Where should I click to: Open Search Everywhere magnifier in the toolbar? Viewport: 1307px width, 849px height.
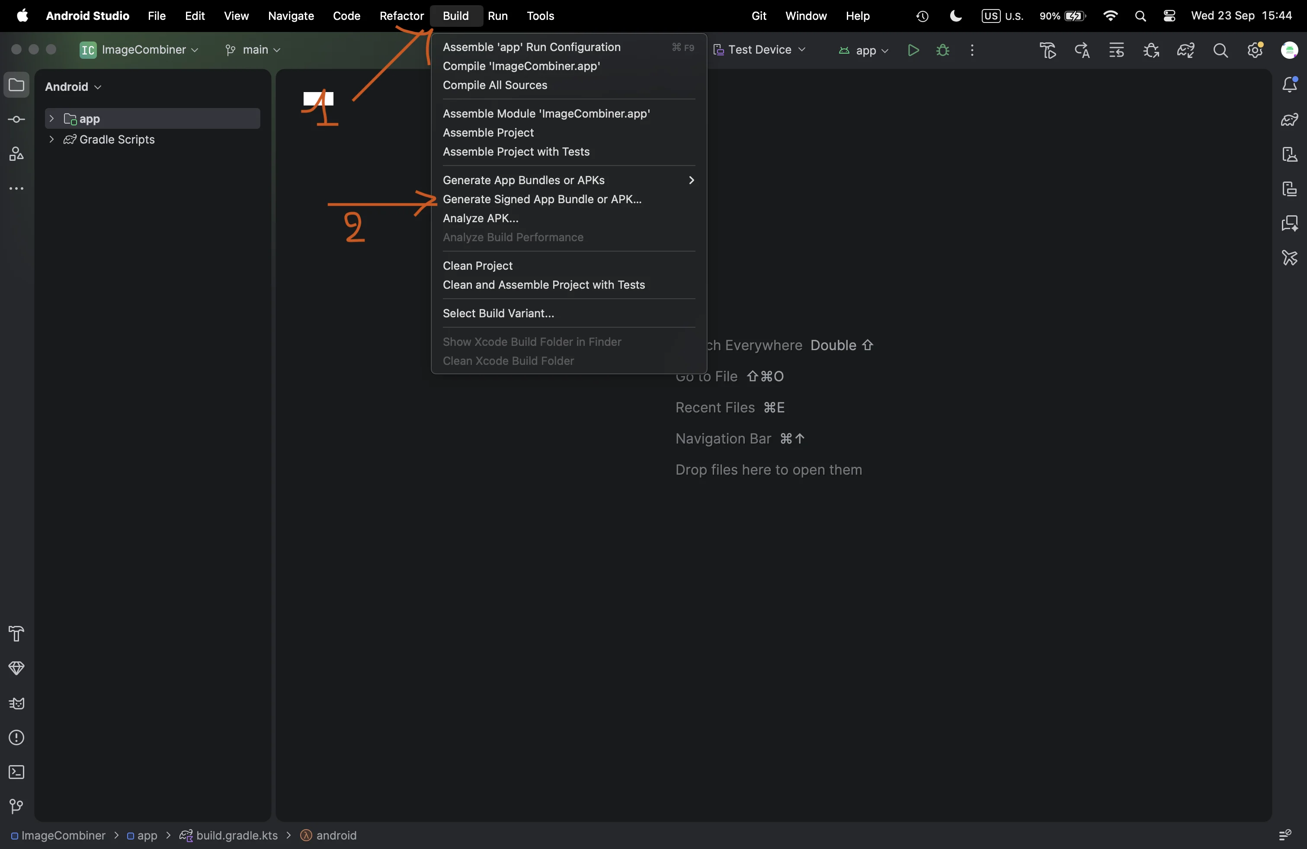pyautogui.click(x=1220, y=51)
